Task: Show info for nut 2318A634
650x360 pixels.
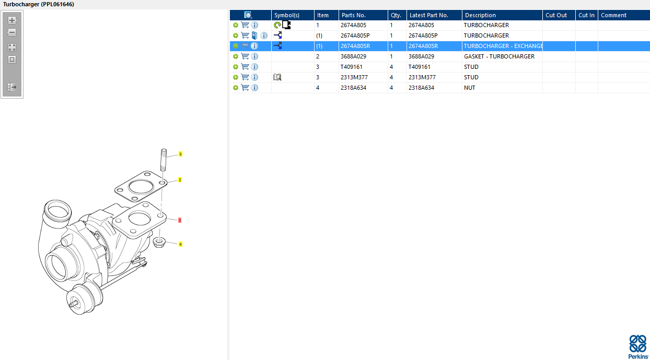Action: pyautogui.click(x=254, y=88)
